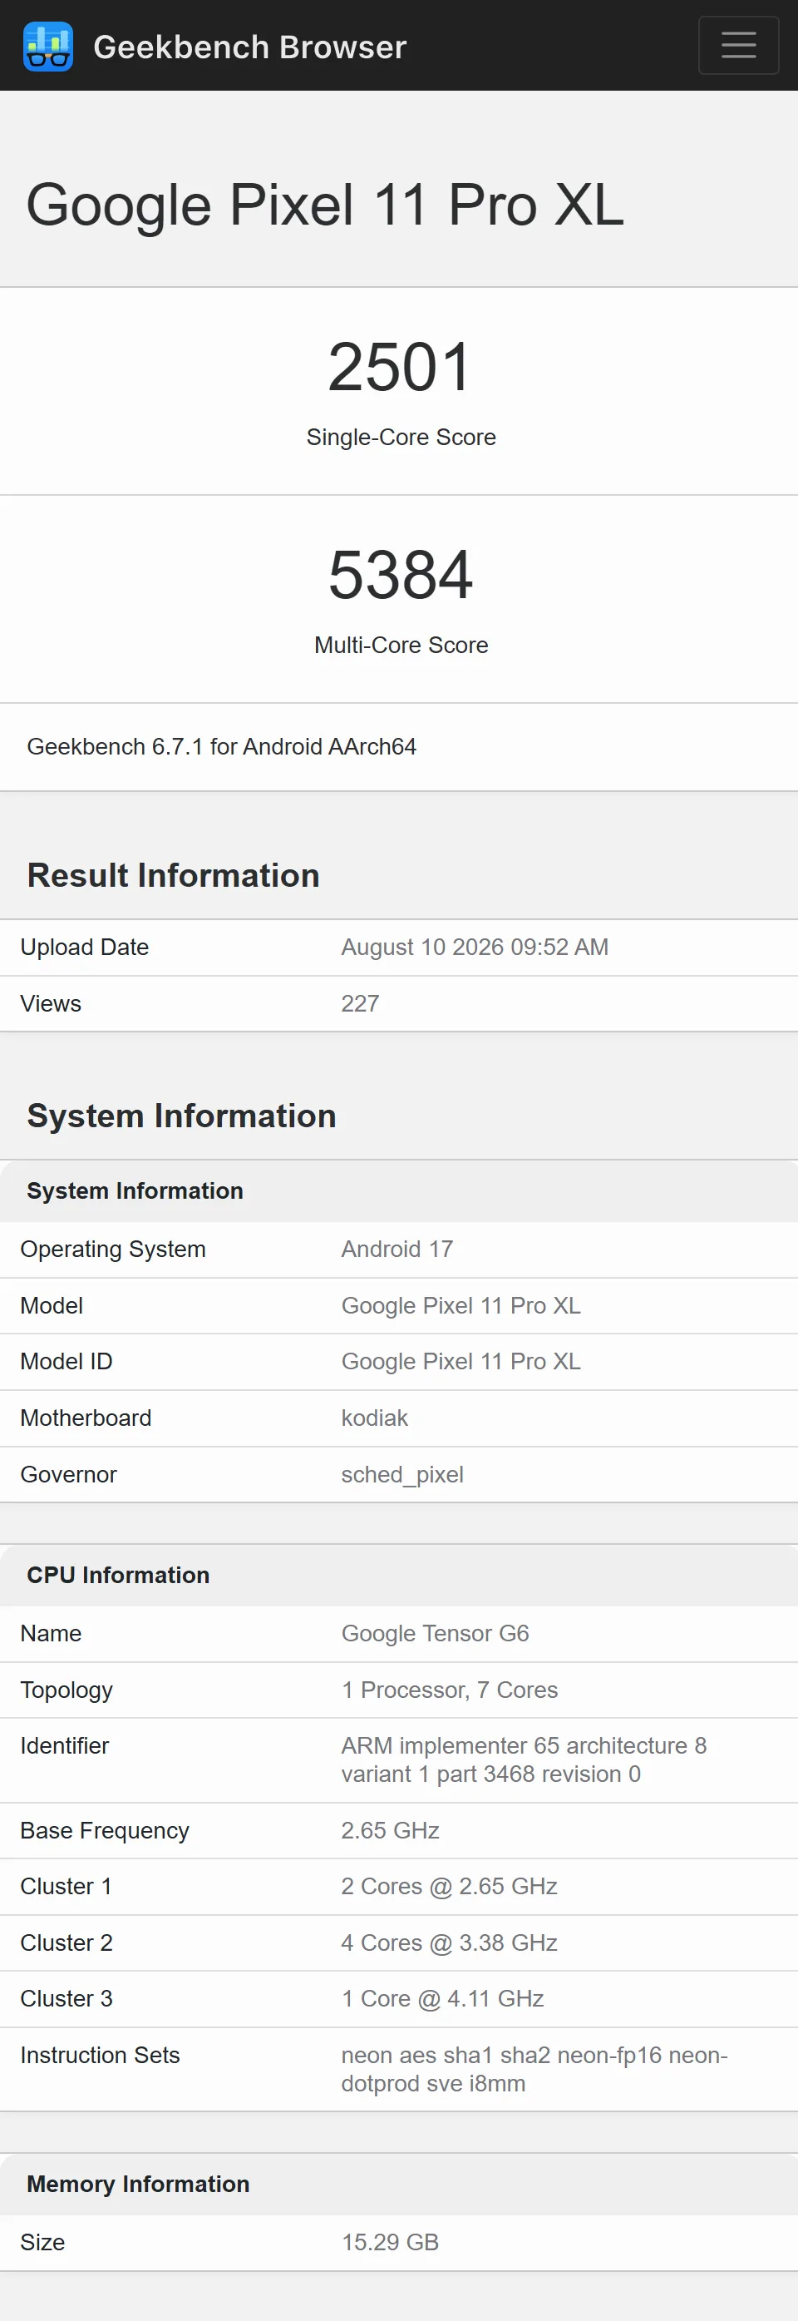Click the Instruction Sets label

pyautogui.click(x=100, y=2055)
